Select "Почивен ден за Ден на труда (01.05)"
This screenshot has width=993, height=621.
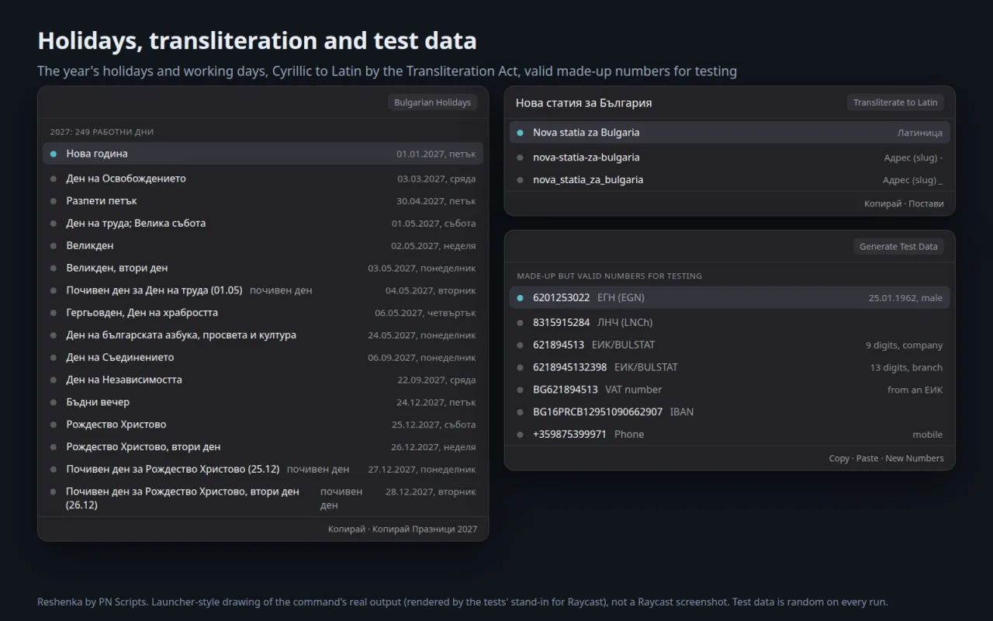[263, 290]
